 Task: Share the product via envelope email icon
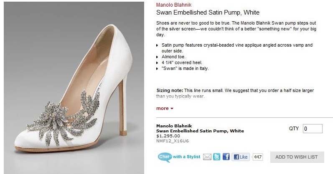tap(207, 157)
